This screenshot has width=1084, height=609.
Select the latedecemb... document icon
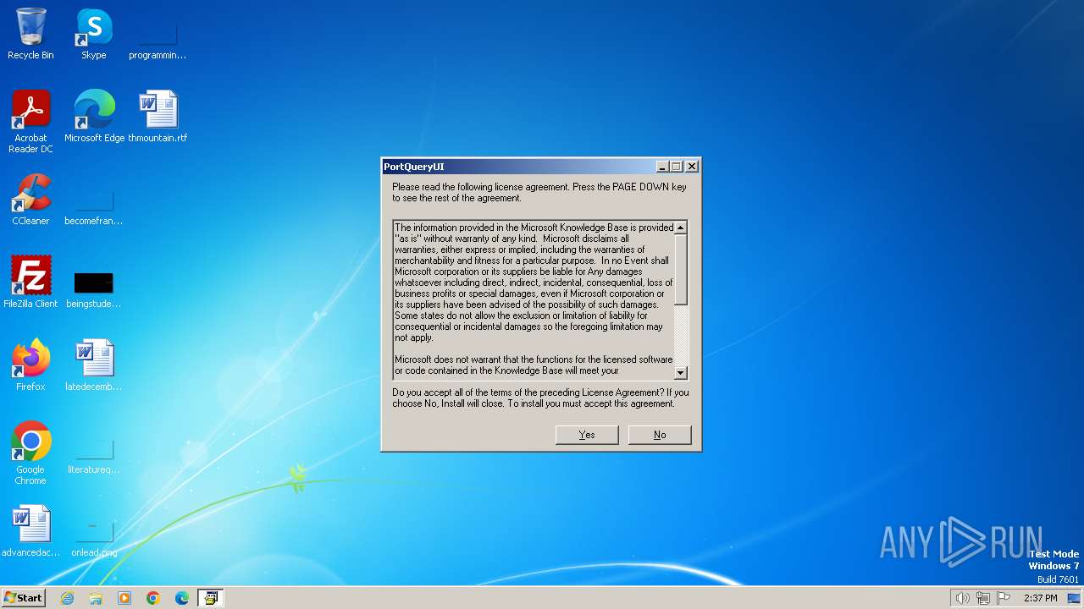click(x=94, y=366)
